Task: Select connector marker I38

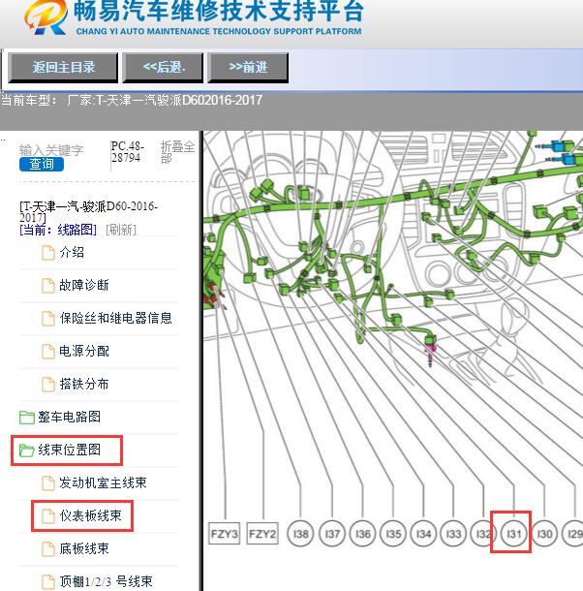Action: click(x=301, y=534)
